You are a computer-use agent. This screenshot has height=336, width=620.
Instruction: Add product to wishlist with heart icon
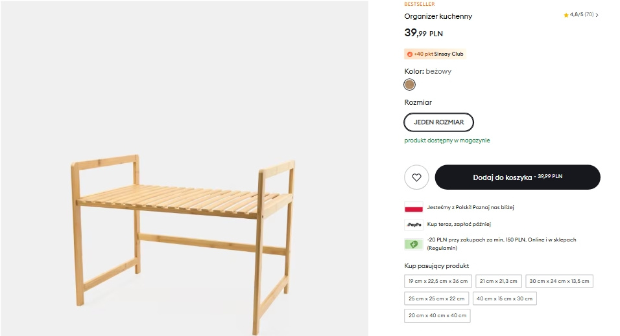[416, 177]
